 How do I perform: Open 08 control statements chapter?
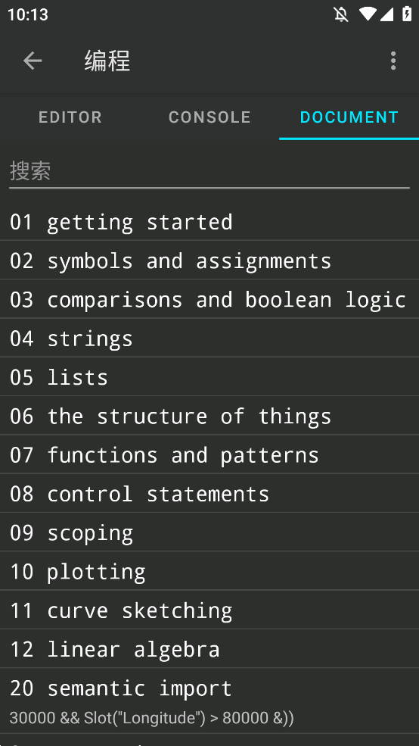click(209, 494)
